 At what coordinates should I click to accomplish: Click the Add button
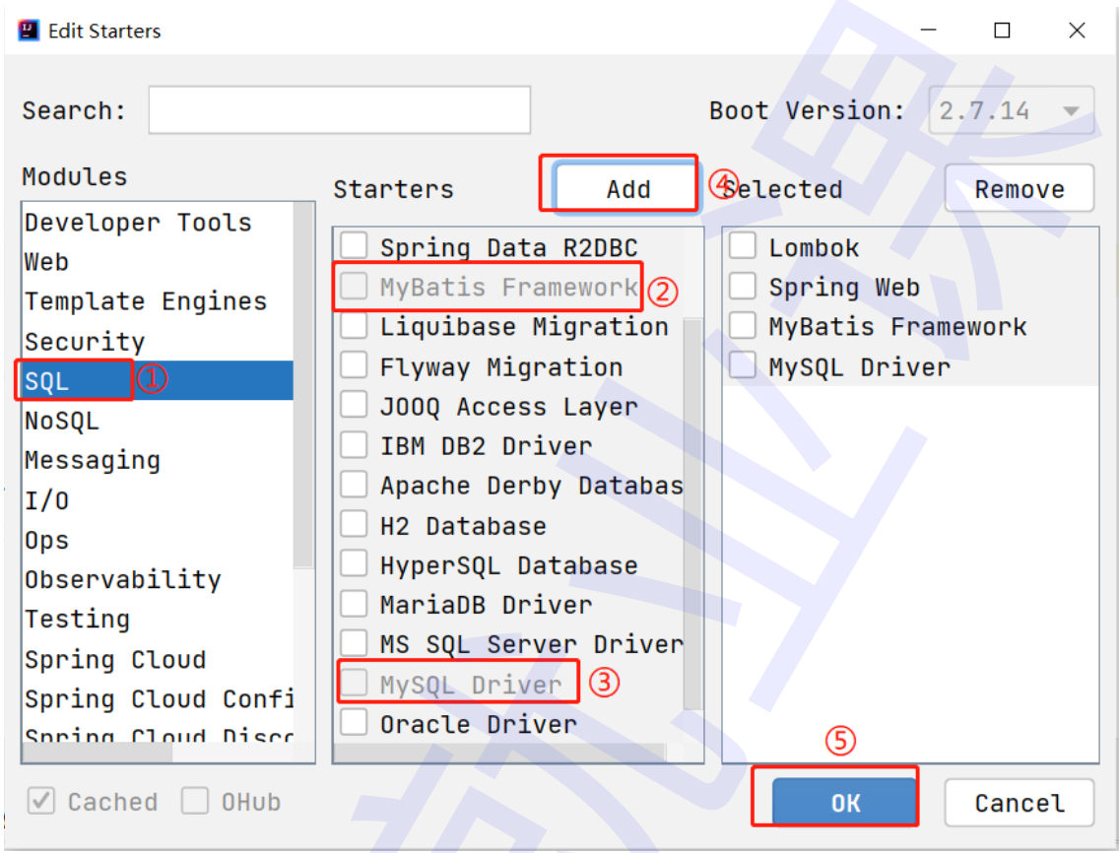(x=627, y=188)
